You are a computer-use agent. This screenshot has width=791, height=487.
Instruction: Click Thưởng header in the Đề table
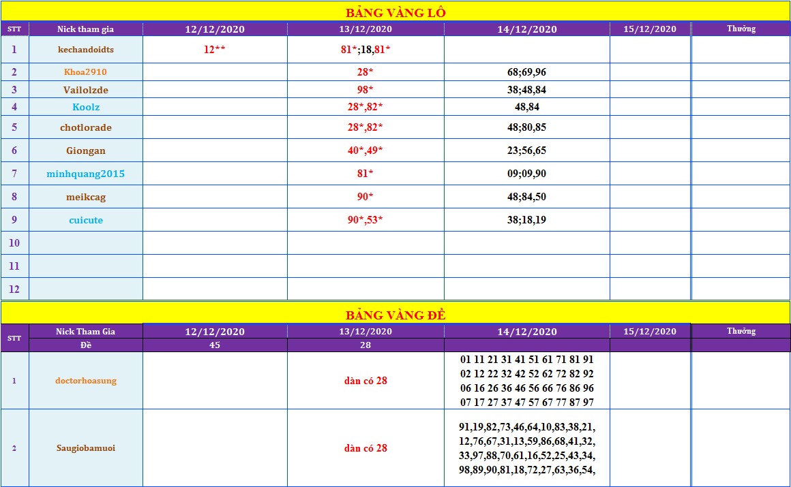coord(741,331)
